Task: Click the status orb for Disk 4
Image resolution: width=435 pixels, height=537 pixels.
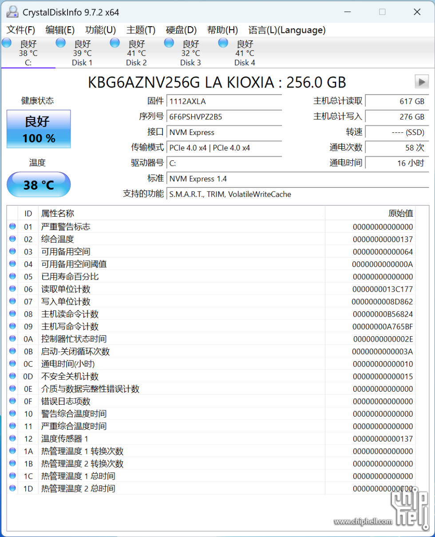Action: (x=222, y=43)
